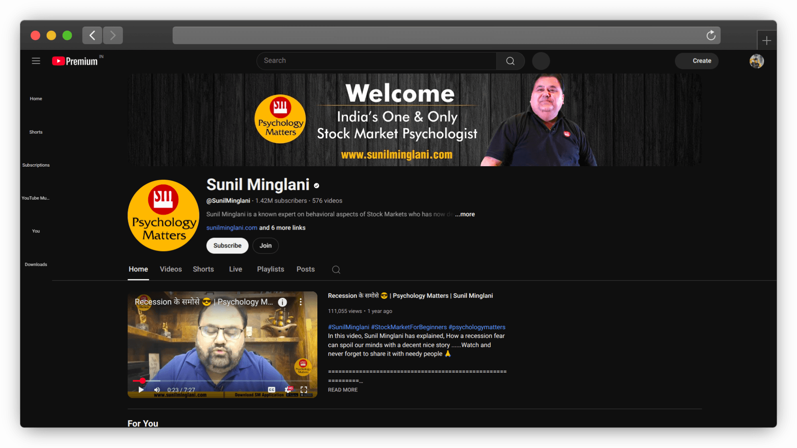Mute the featured video volume
The image size is (797, 448).
click(157, 390)
